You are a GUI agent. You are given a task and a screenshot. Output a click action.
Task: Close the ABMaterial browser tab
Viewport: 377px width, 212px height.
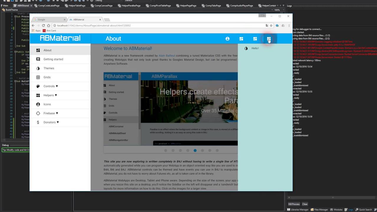(x=100, y=19)
